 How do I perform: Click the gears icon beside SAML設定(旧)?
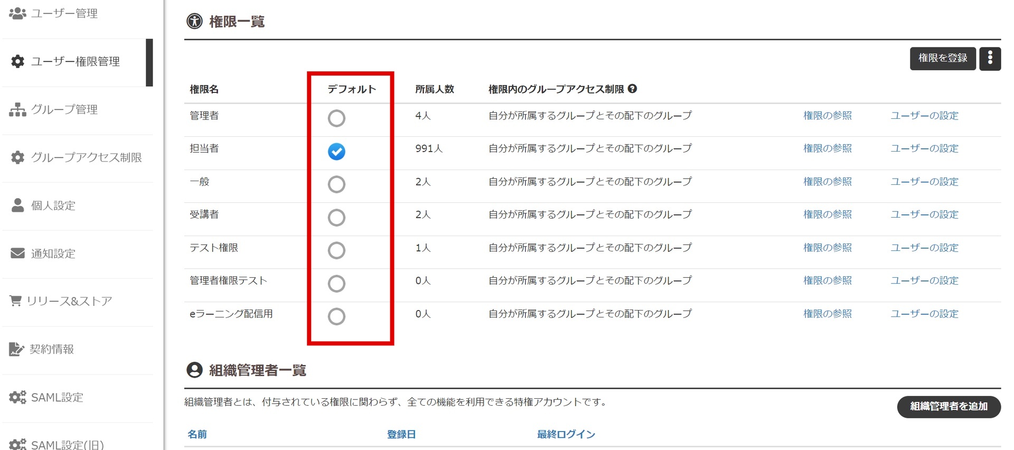pos(17,444)
